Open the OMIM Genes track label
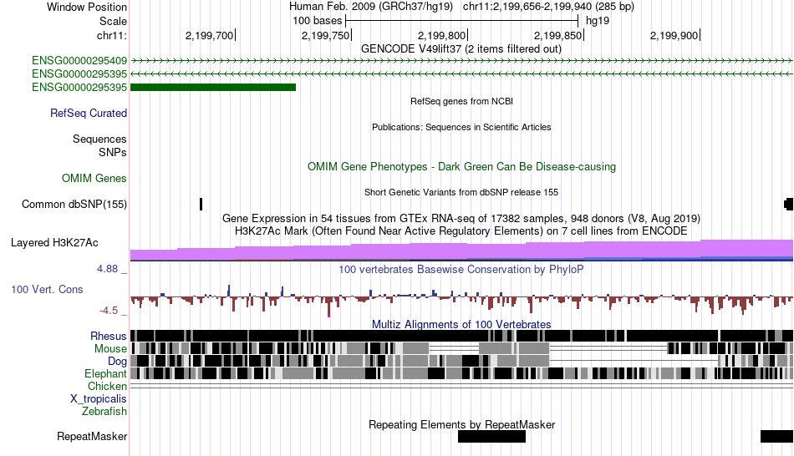The height and width of the screenshot is (456, 794). tap(94, 178)
